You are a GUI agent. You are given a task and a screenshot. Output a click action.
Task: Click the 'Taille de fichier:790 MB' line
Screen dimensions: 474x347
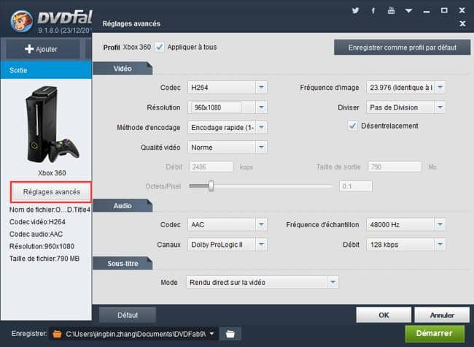click(x=44, y=259)
